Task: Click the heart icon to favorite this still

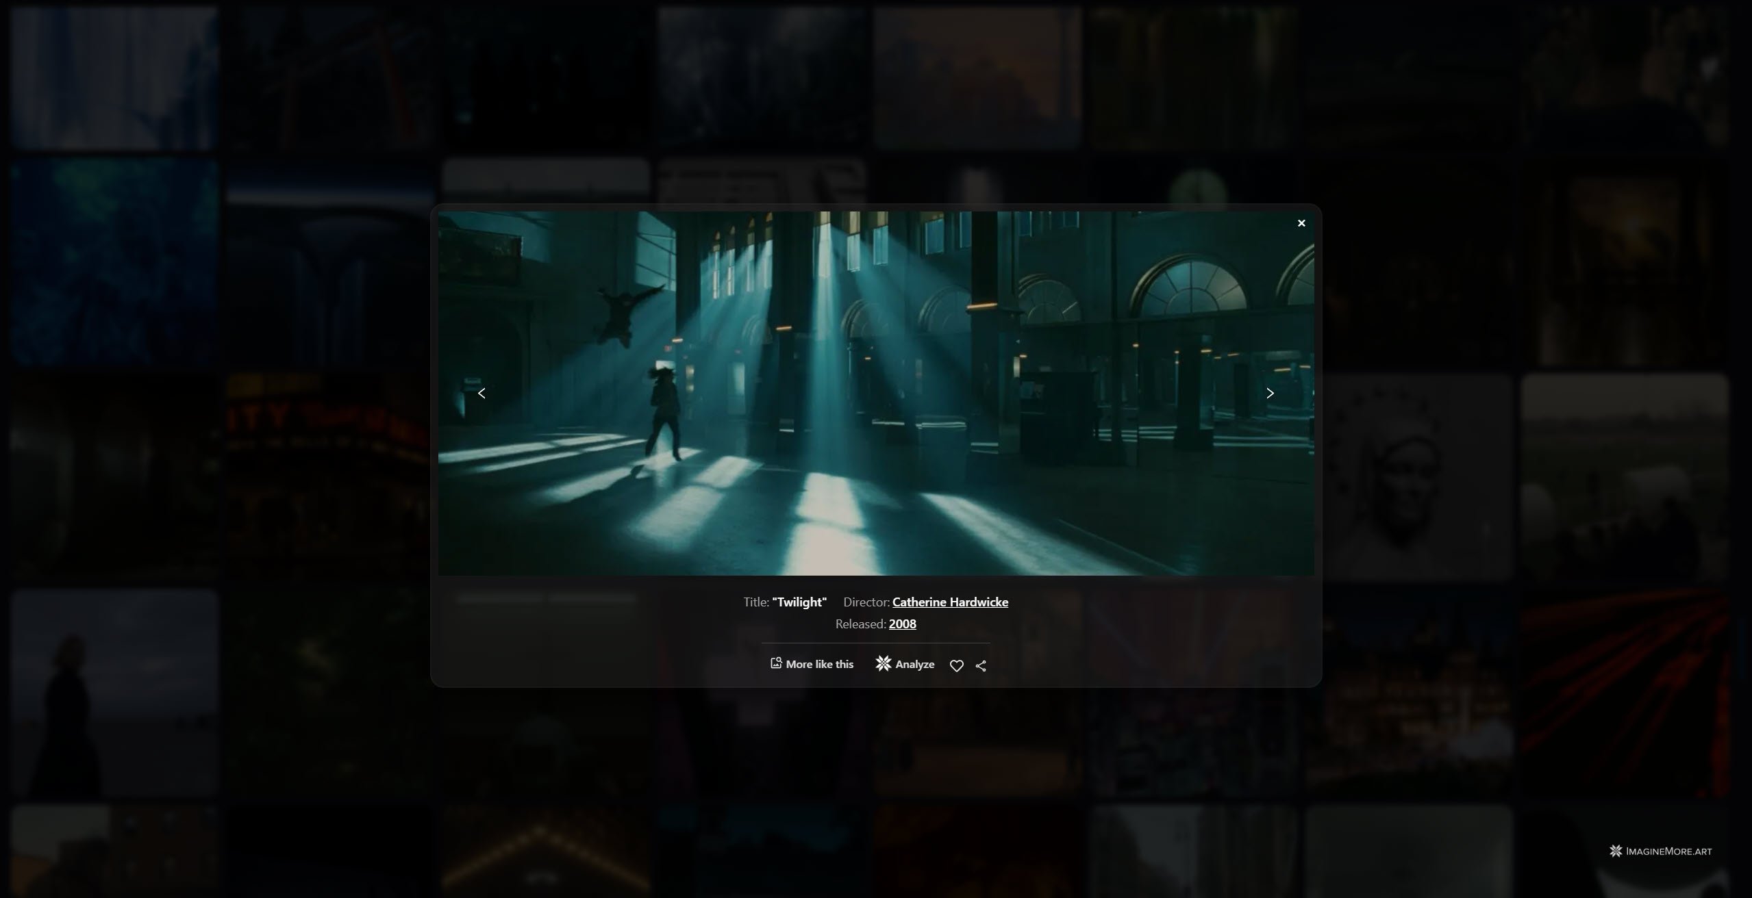Action: tap(957, 665)
